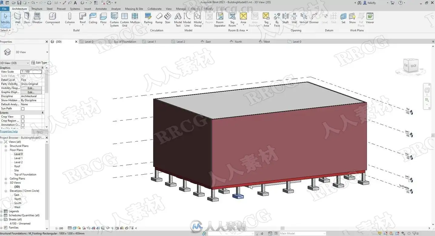Viewport: 435px width, 236px height.
Task: Toggle the Crop Region Visible checkbox
Action: click(23, 121)
